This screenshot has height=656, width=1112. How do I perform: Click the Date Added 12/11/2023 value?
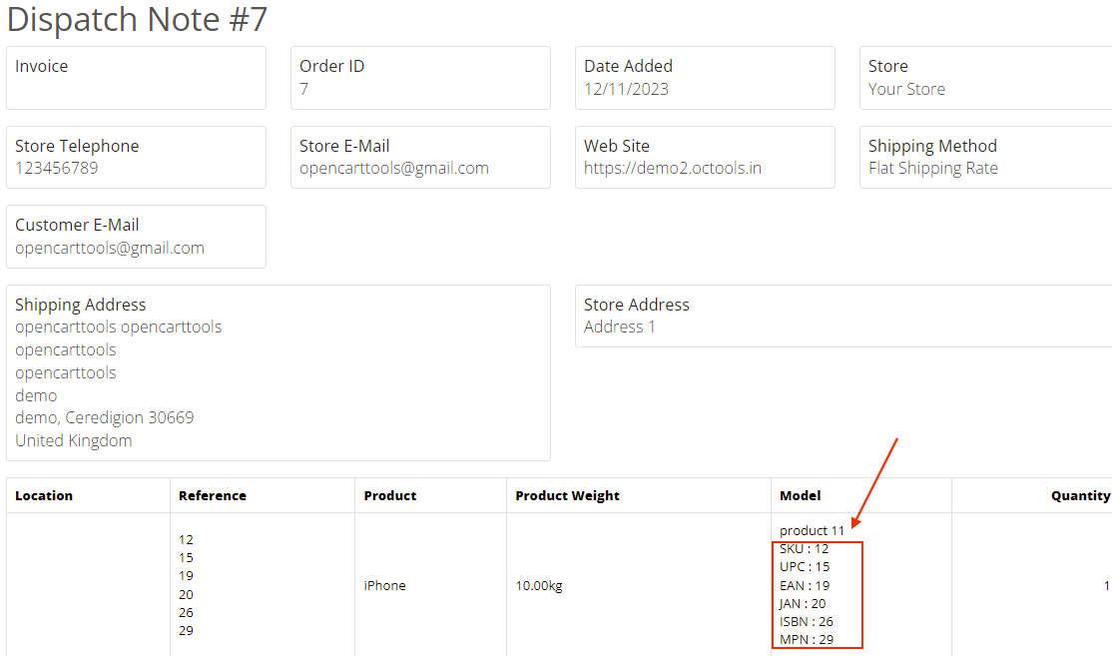coord(626,89)
